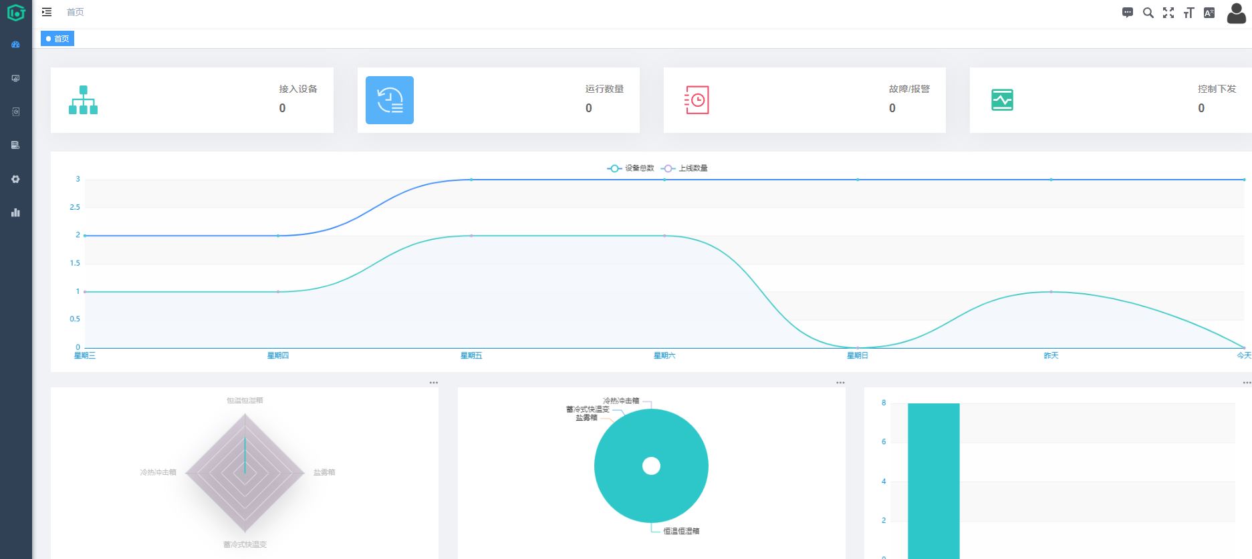
Task: Open the dashboard gauge sidebar icon
Action: click(15, 45)
